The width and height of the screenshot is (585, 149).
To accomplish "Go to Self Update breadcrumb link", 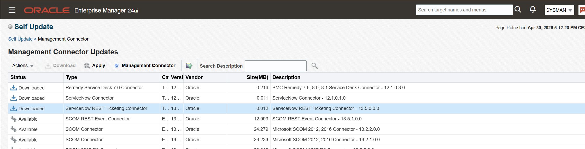I will click(x=20, y=39).
